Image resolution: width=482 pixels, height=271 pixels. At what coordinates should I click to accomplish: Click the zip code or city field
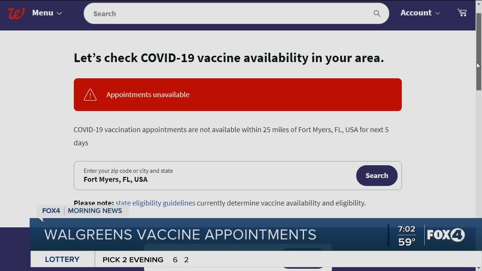click(215, 175)
